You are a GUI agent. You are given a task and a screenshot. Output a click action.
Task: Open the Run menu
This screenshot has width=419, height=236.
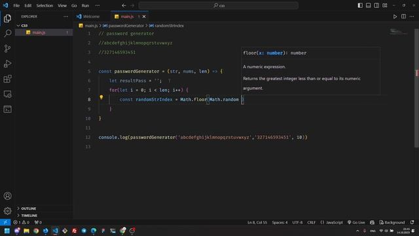pos(85,5)
